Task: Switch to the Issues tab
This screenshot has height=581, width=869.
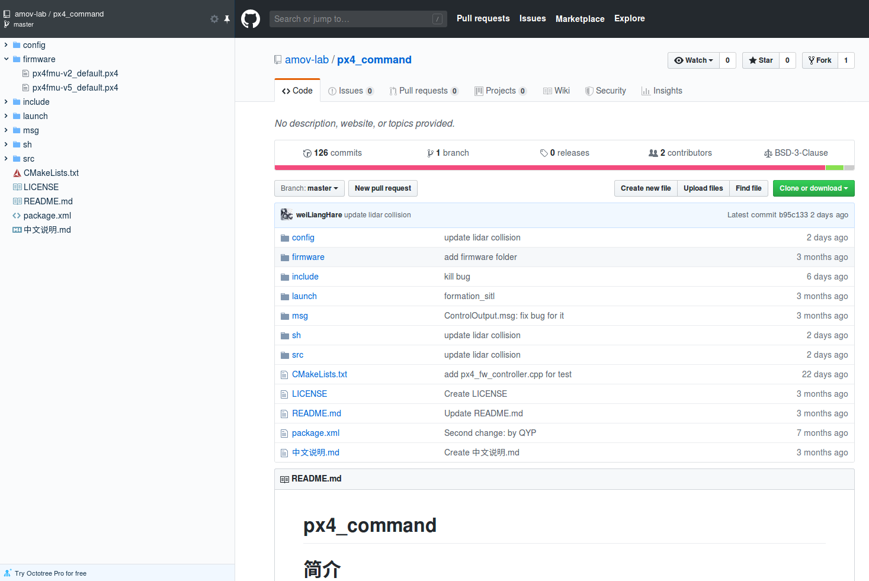Action: [351, 91]
